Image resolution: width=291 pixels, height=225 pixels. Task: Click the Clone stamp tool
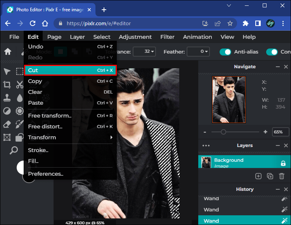pyautogui.click(x=7, y=98)
